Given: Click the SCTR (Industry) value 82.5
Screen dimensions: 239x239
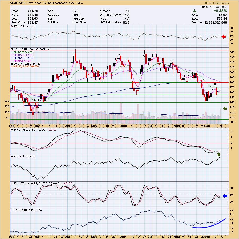Looking at the screenshot, I should coord(126,22).
